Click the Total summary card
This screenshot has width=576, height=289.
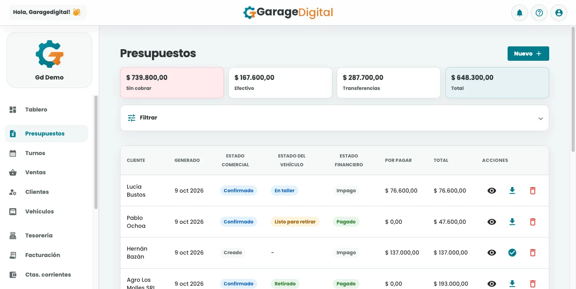tap(497, 83)
